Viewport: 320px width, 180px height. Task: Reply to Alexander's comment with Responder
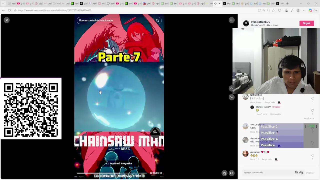(267, 159)
